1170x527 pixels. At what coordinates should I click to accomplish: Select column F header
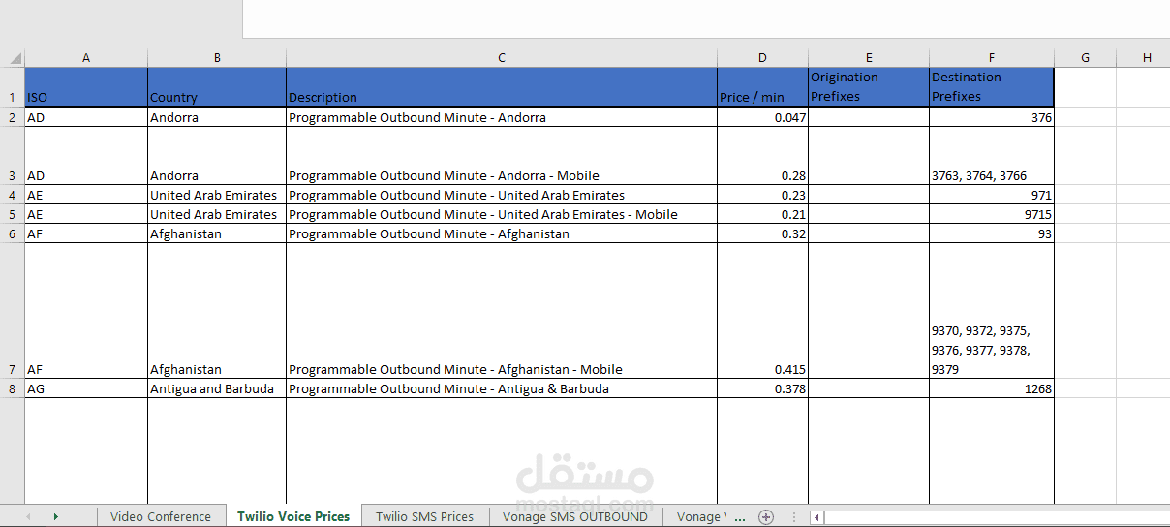coord(992,58)
